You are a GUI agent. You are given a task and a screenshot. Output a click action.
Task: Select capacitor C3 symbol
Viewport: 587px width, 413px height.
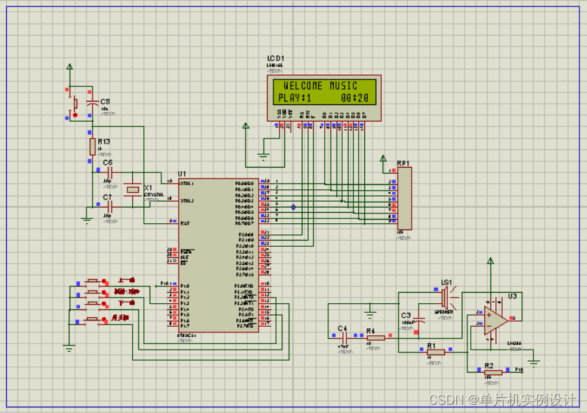pos(419,321)
